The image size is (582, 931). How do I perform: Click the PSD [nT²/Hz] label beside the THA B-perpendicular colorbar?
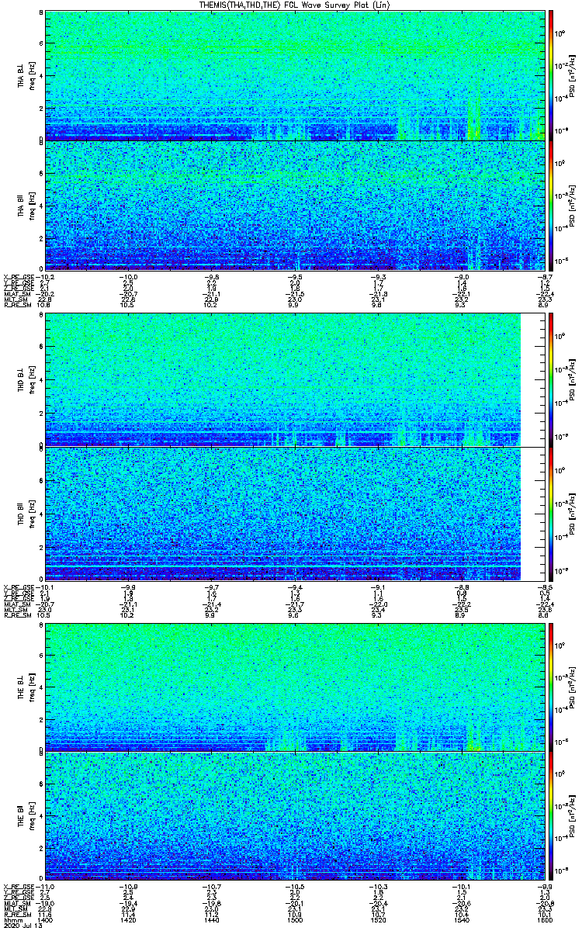[x=571, y=75]
